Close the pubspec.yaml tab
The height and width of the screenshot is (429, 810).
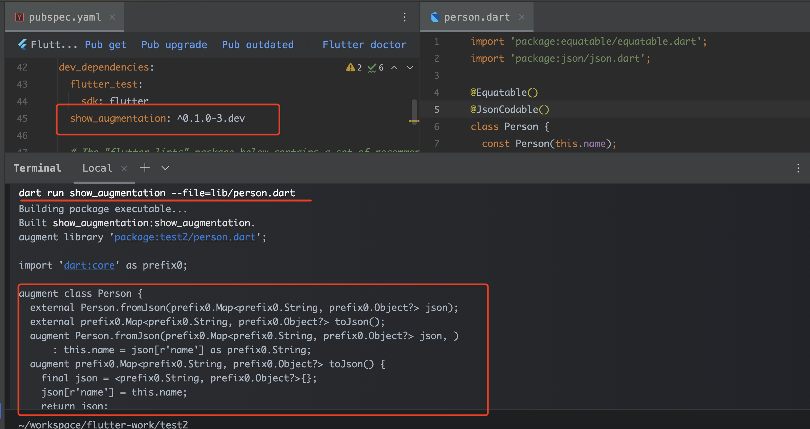click(x=112, y=17)
